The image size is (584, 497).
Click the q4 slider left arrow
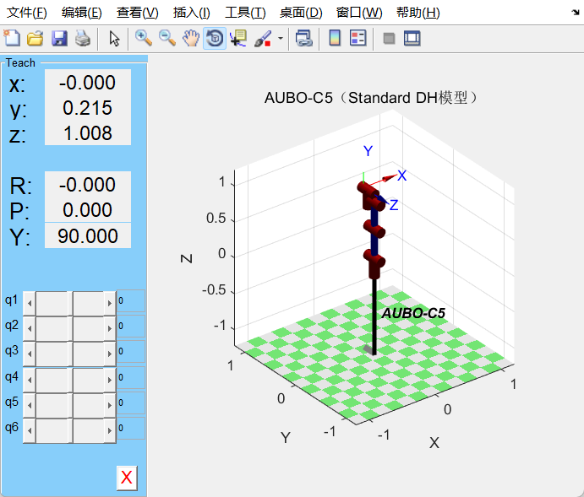(x=30, y=380)
